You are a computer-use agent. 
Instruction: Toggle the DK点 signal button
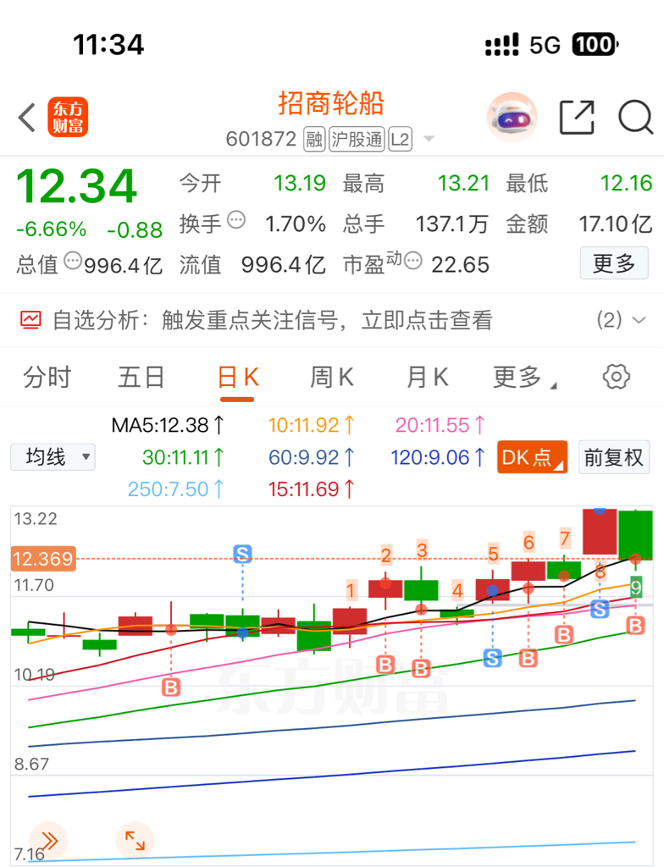pos(533,457)
